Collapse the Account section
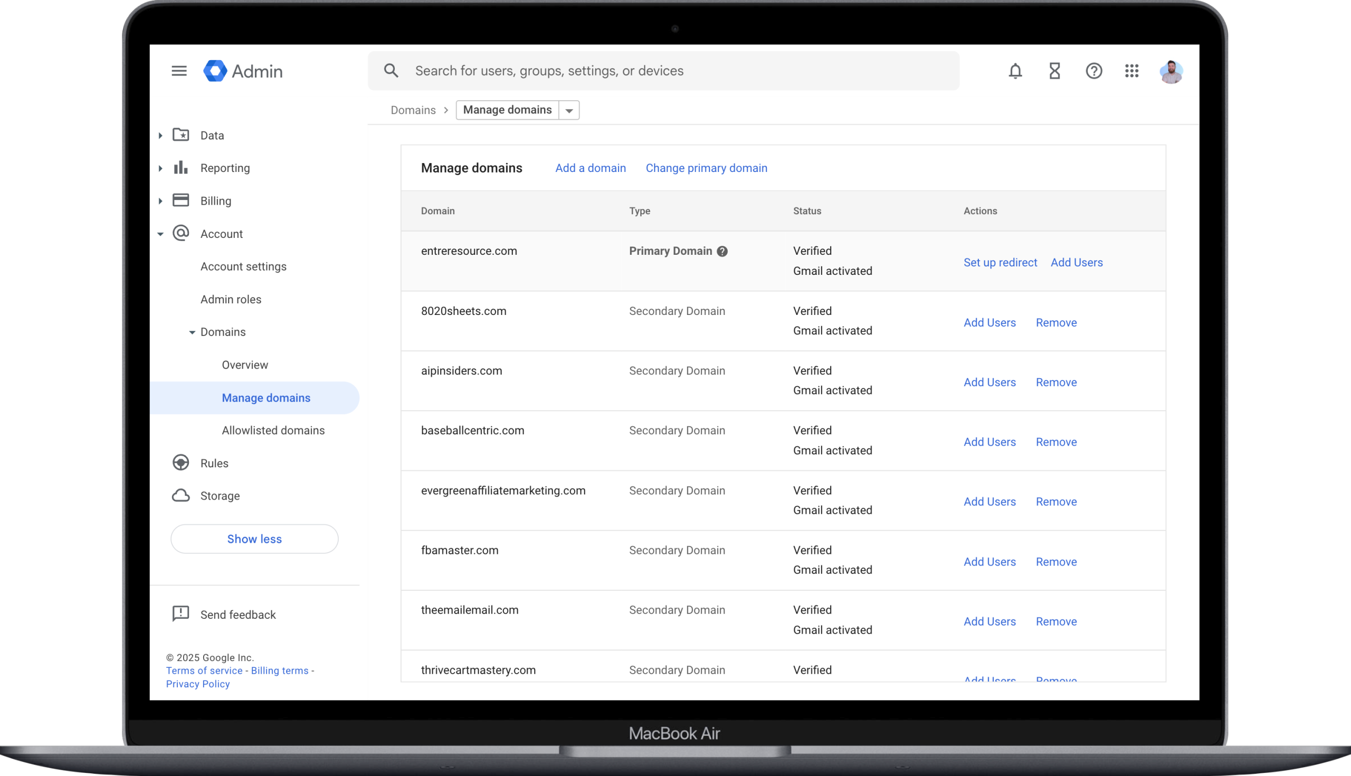This screenshot has width=1351, height=776. pyautogui.click(x=160, y=234)
